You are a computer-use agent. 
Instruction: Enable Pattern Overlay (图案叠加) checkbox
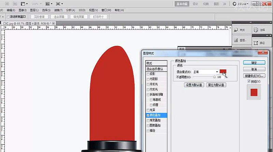[x=148, y=125]
